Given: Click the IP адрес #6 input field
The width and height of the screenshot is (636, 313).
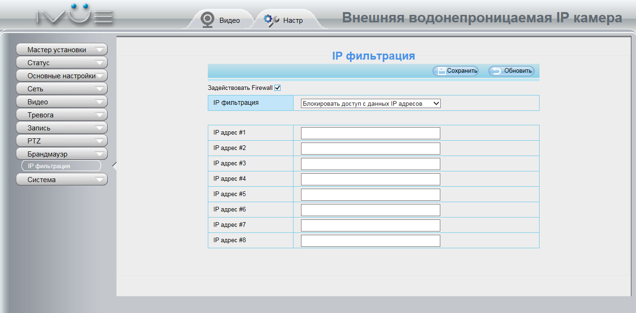Looking at the screenshot, I should click(x=370, y=210).
